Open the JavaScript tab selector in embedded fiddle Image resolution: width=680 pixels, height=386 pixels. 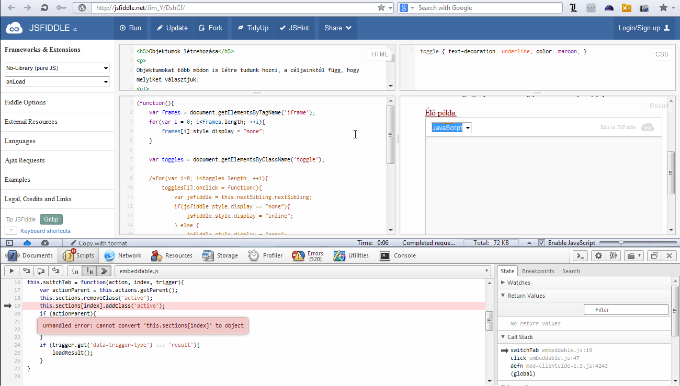coord(451,127)
